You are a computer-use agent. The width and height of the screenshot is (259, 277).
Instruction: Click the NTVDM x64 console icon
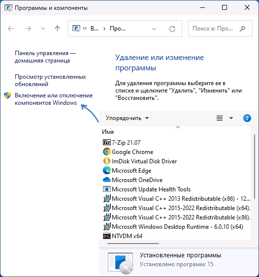[x=107, y=236]
